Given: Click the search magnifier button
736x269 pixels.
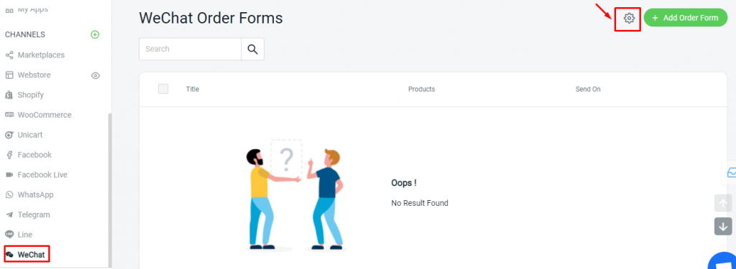Looking at the screenshot, I should 252,49.
